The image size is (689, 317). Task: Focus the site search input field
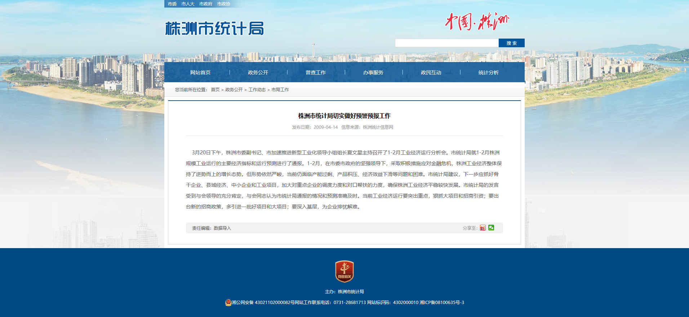[446, 43]
